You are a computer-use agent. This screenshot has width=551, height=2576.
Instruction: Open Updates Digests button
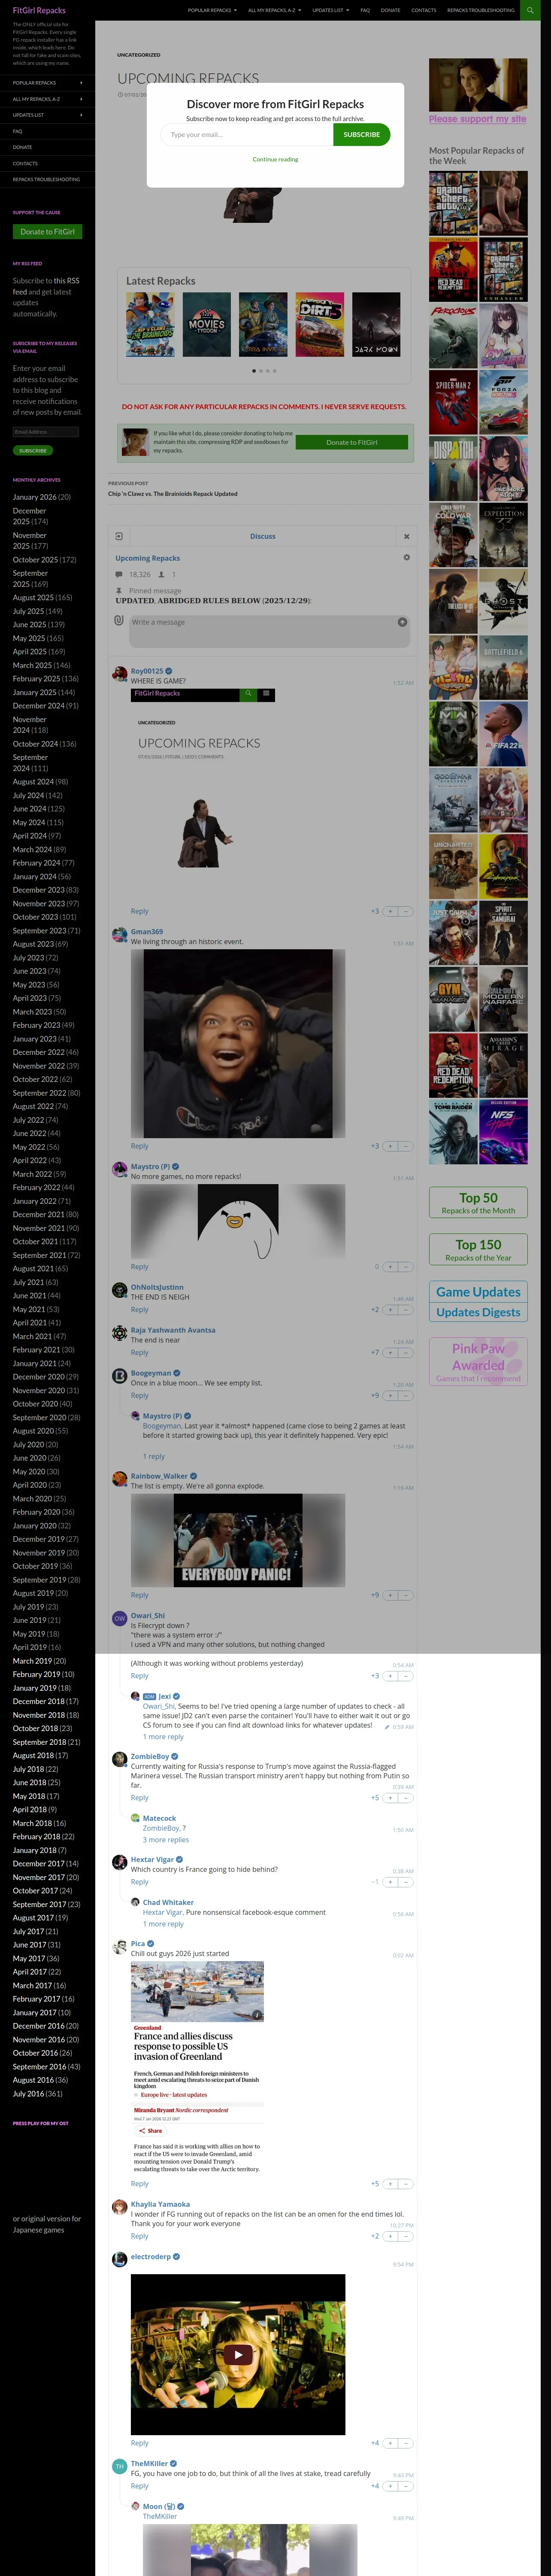coord(478,1311)
